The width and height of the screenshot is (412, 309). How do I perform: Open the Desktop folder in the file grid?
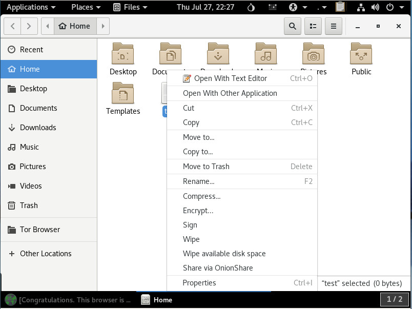(123, 54)
